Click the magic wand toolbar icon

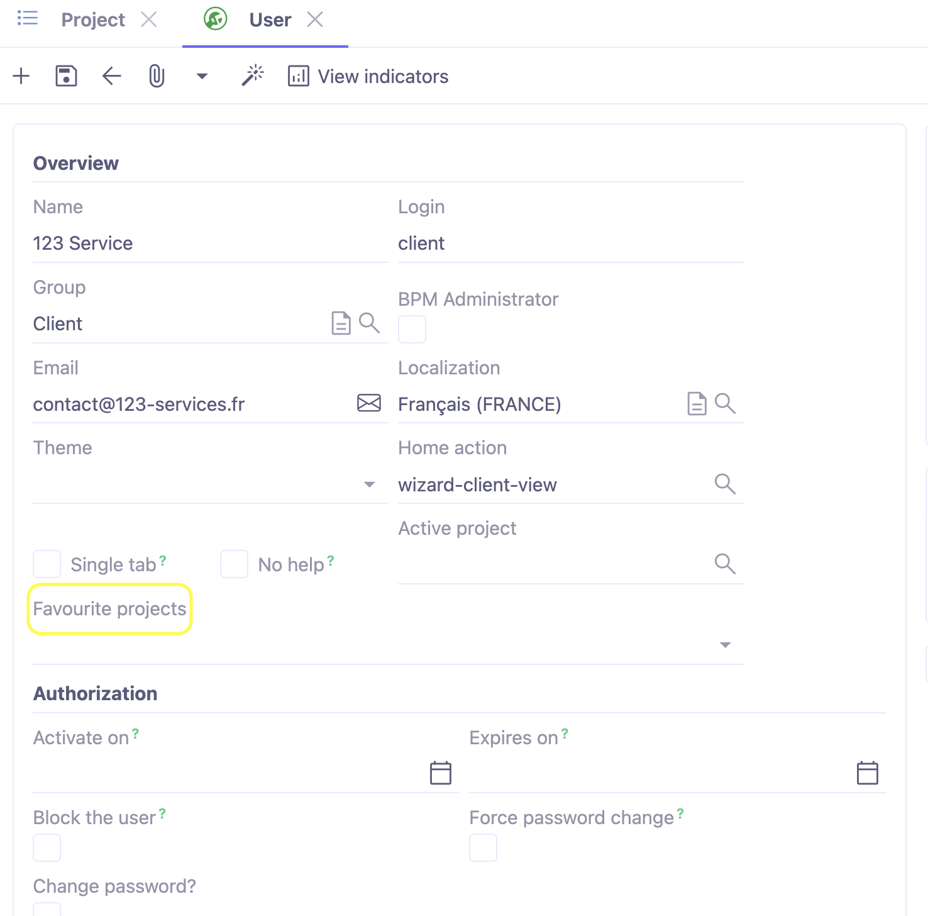coord(253,76)
